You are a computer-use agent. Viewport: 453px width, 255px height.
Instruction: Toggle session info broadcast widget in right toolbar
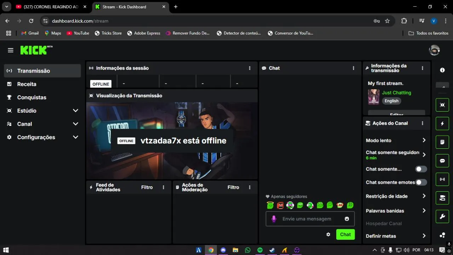tap(442, 179)
